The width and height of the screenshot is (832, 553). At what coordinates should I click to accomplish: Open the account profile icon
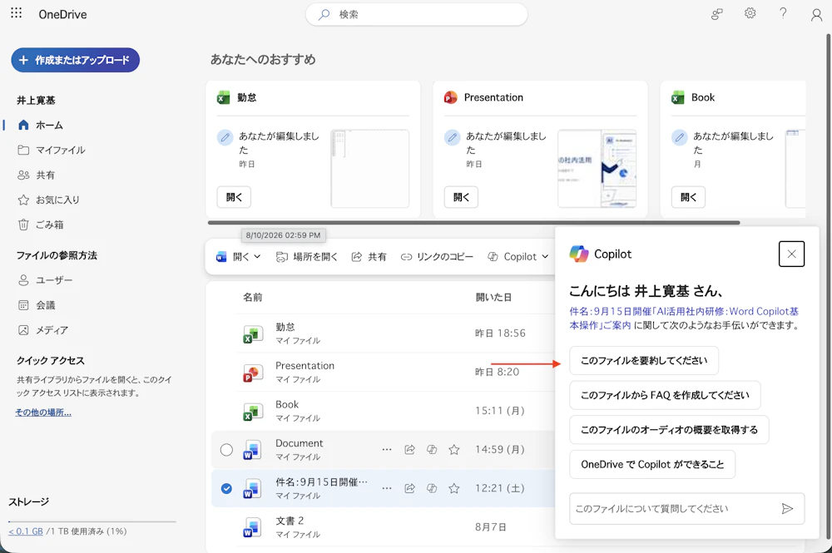click(816, 14)
